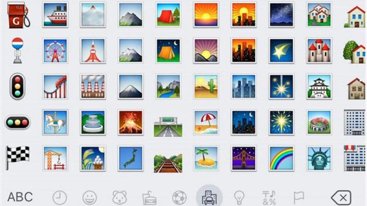Screen dimensions: 367x206
Task: Pick the red camping tent emoji
Action: tap(168, 15)
